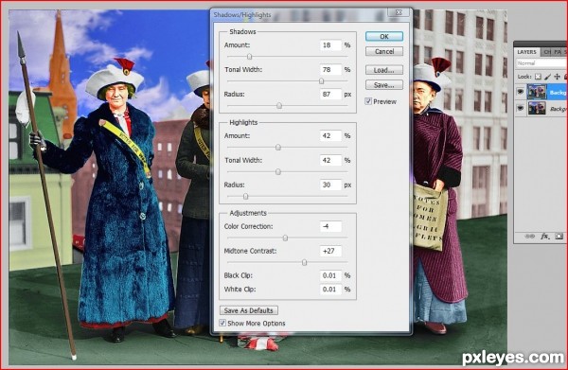This screenshot has height=370, width=568.
Task: Uncheck Show More Options
Action: (x=222, y=323)
